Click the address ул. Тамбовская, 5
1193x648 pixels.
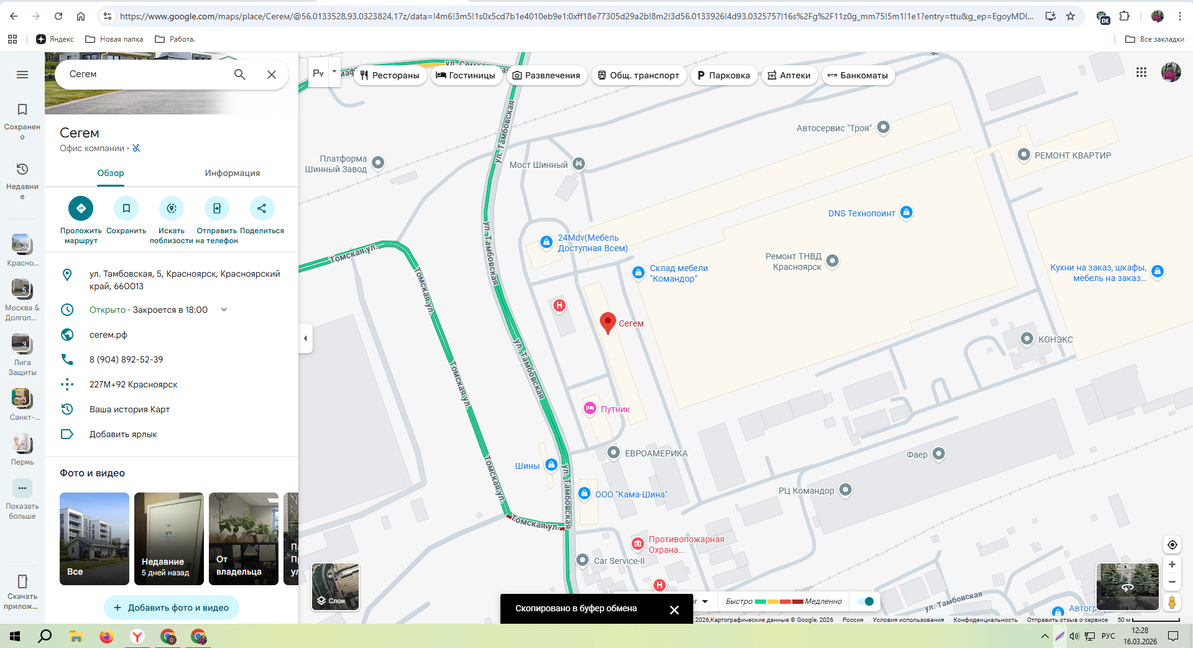185,280
